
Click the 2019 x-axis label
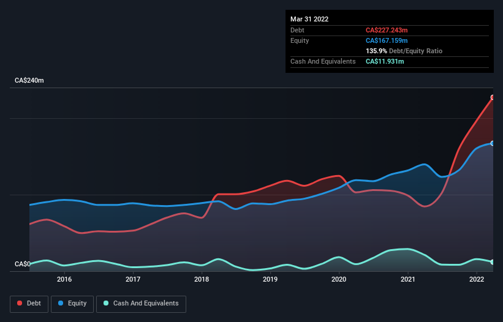point(270,279)
